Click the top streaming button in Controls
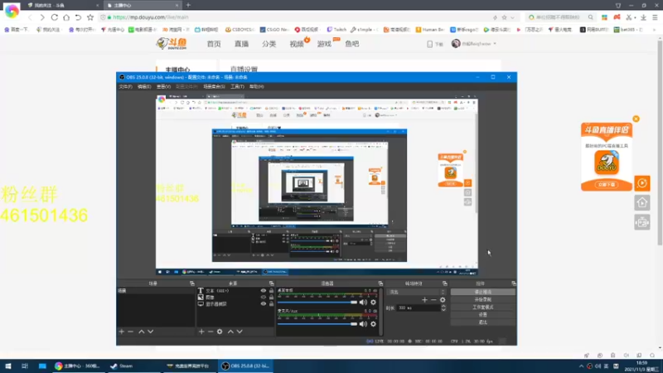 click(x=483, y=293)
